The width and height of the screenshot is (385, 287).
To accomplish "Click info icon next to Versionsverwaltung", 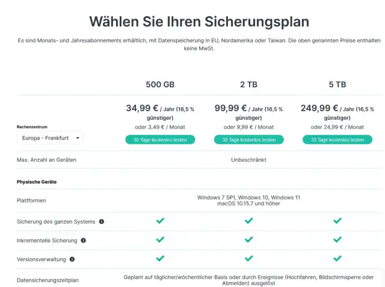I will click(x=72, y=259).
